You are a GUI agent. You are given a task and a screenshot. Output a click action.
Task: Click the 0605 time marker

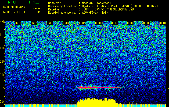(82, 23)
